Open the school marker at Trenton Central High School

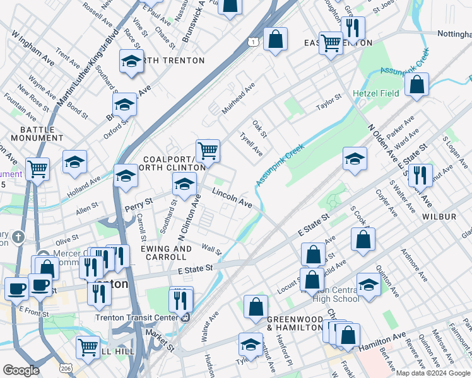369,286
